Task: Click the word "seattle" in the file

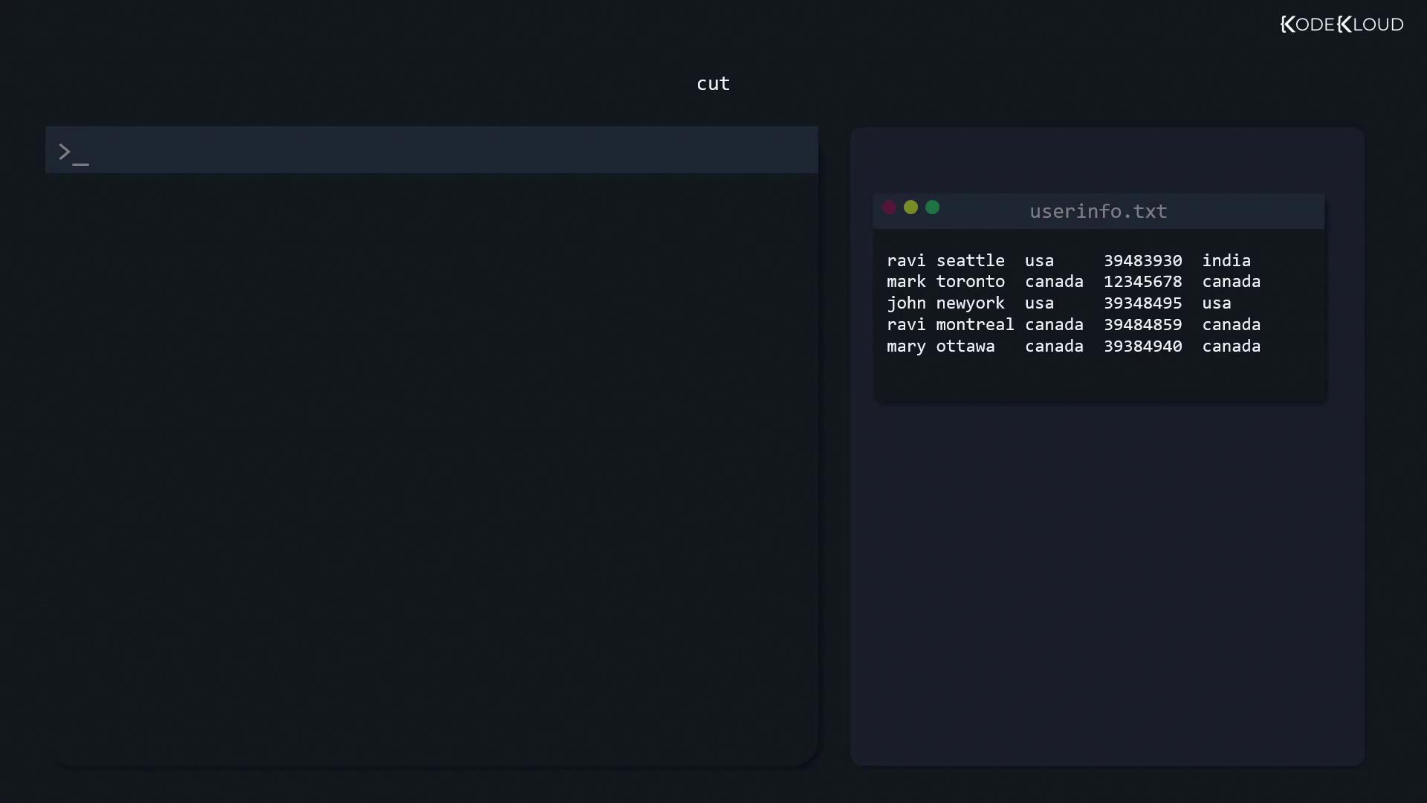Action: click(x=970, y=261)
